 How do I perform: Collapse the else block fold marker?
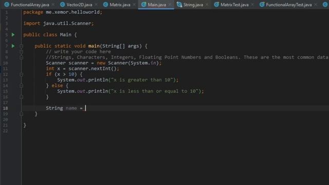(x=21, y=86)
